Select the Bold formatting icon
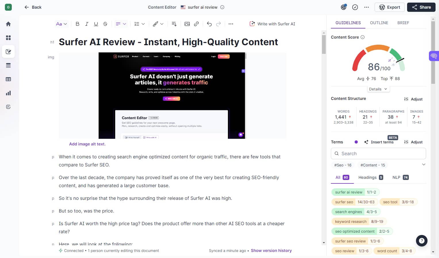 [x=77, y=24]
